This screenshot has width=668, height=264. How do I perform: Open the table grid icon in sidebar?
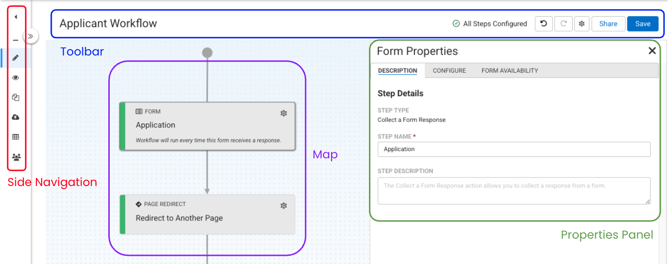pyautogui.click(x=16, y=137)
